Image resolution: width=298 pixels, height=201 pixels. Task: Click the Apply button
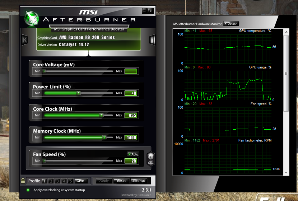point(104,181)
